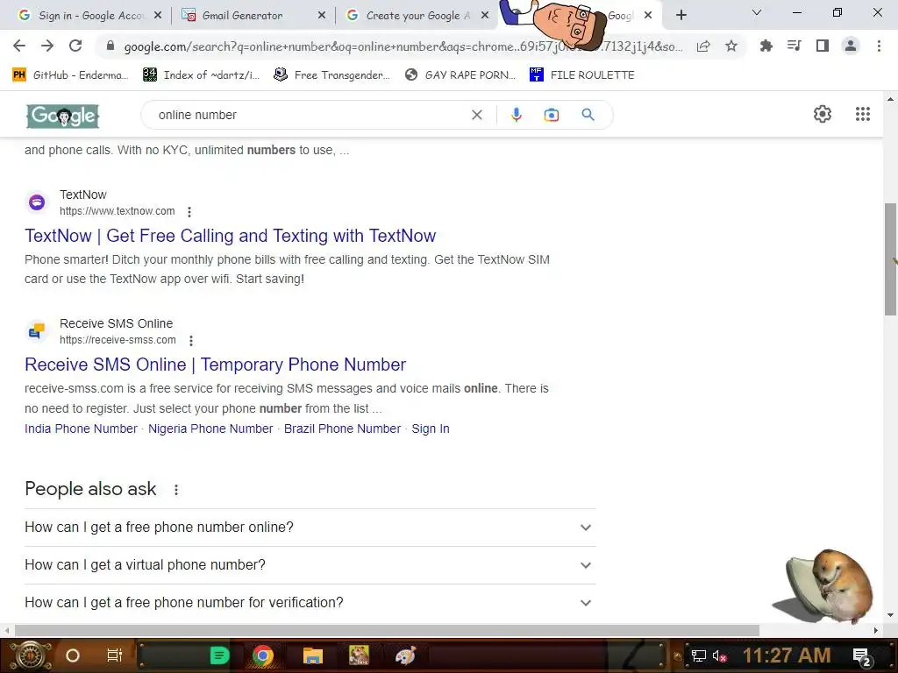Screen dimensions: 898x673
Task: Open Receive SMS Online Temporary Phone Number result
Action: [216, 365]
